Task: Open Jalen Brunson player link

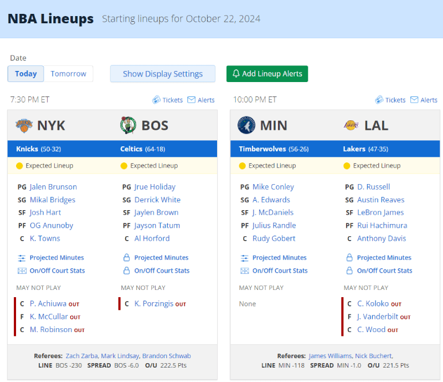Action: (53, 187)
